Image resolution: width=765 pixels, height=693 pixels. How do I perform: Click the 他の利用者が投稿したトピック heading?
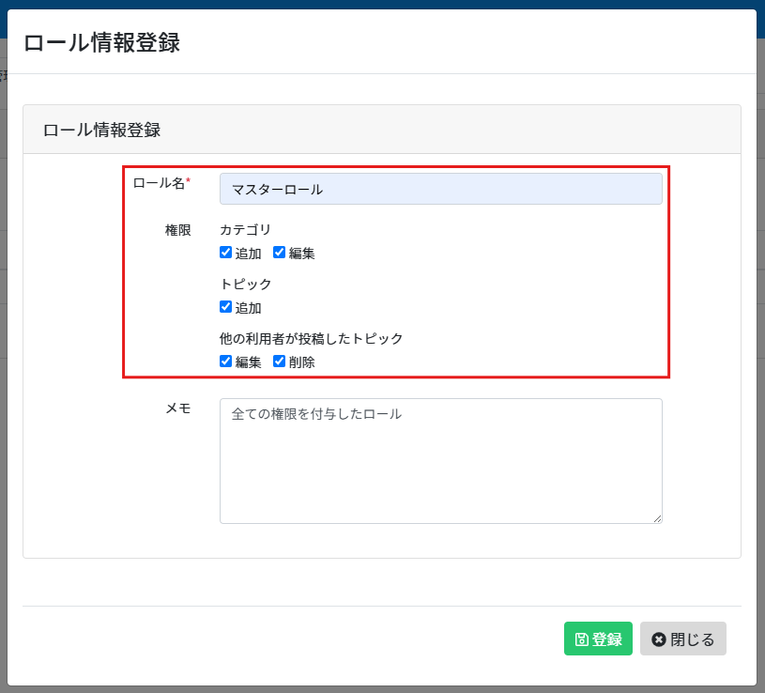click(x=311, y=338)
